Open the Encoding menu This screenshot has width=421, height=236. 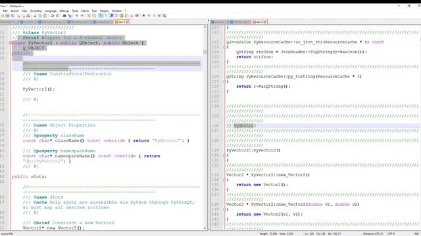coord(36,10)
